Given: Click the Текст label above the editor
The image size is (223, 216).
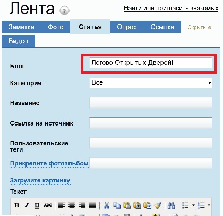Looking at the screenshot, I should pyautogui.click(x=18, y=192).
